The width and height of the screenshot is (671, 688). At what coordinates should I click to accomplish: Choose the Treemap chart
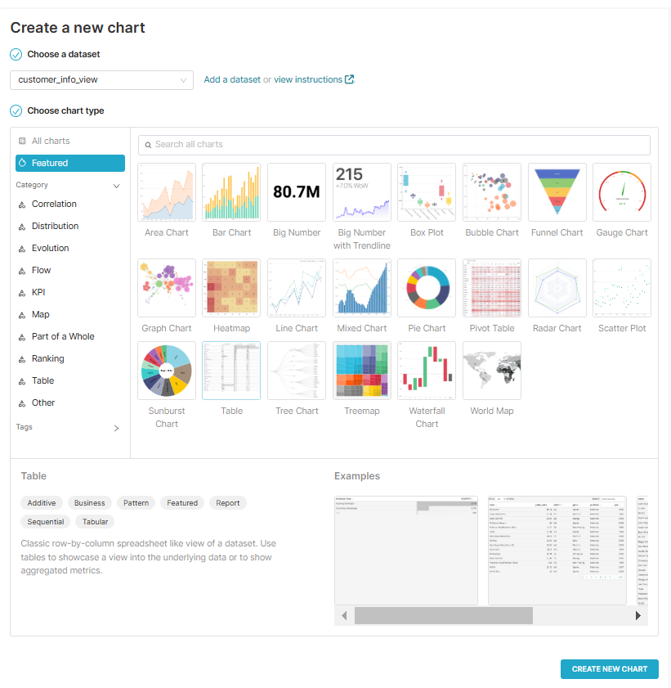point(361,371)
